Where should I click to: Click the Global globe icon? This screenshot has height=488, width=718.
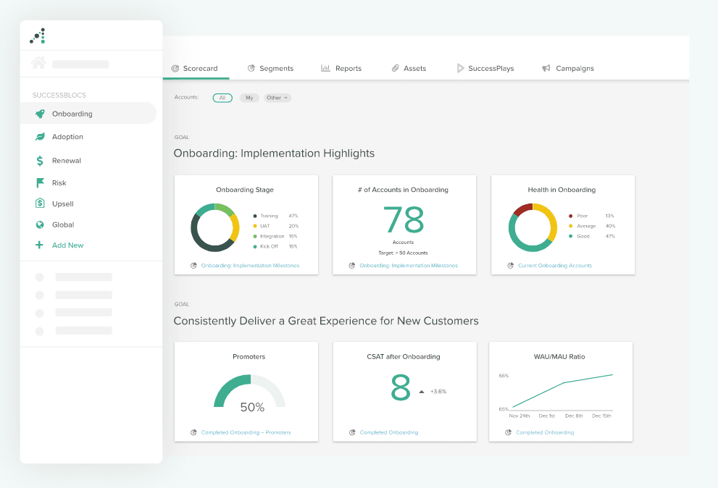pyautogui.click(x=41, y=224)
